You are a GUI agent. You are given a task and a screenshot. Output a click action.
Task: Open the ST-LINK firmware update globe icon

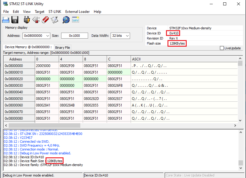click(66, 20)
